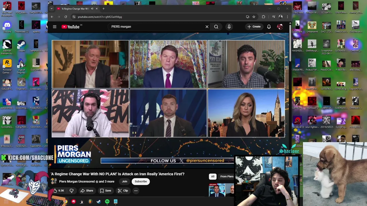367x206 pixels.
Task: Install app icon in address bar
Action: [x=248, y=17]
